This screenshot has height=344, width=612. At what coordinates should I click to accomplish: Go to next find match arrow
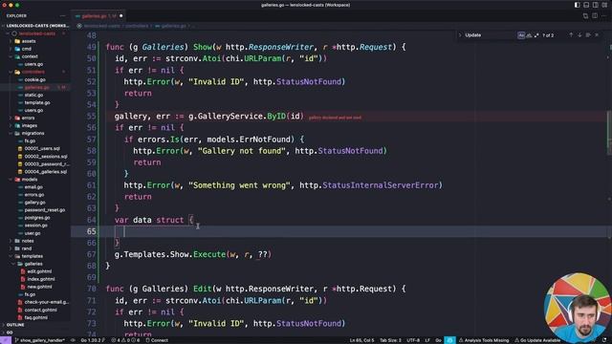[x=579, y=35]
